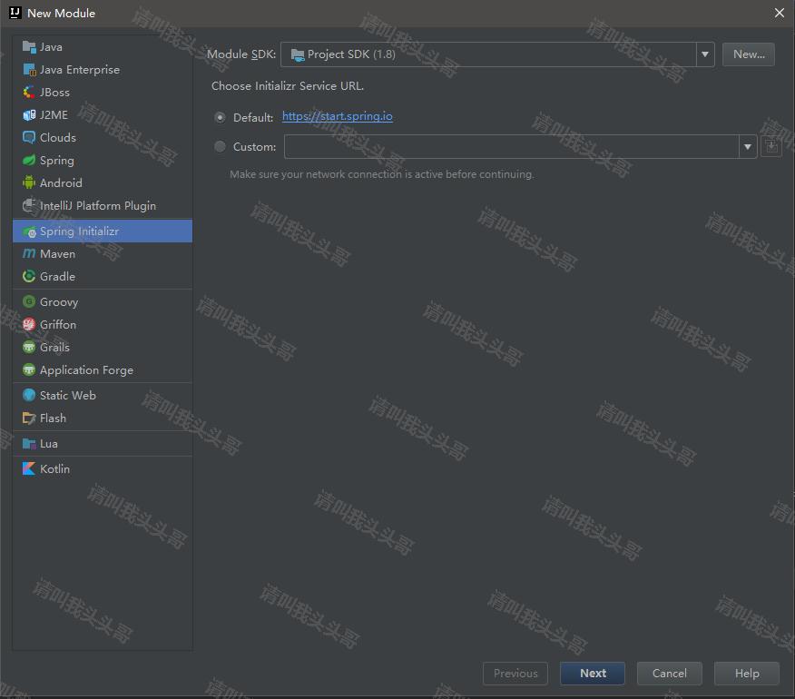Image resolution: width=795 pixels, height=699 pixels.
Task: Click the Spring Initializr icon
Action: click(29, 231)
